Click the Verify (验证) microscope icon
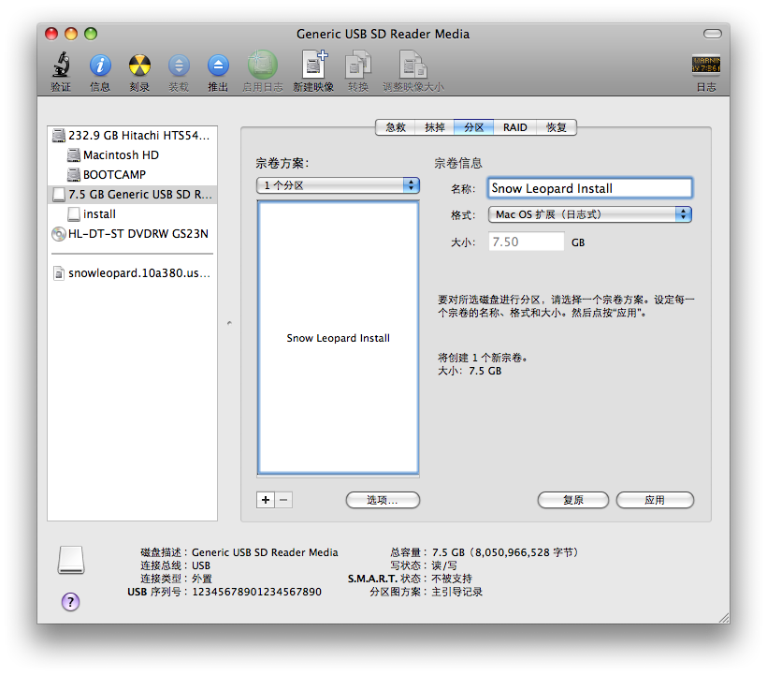 coord(61,66)
